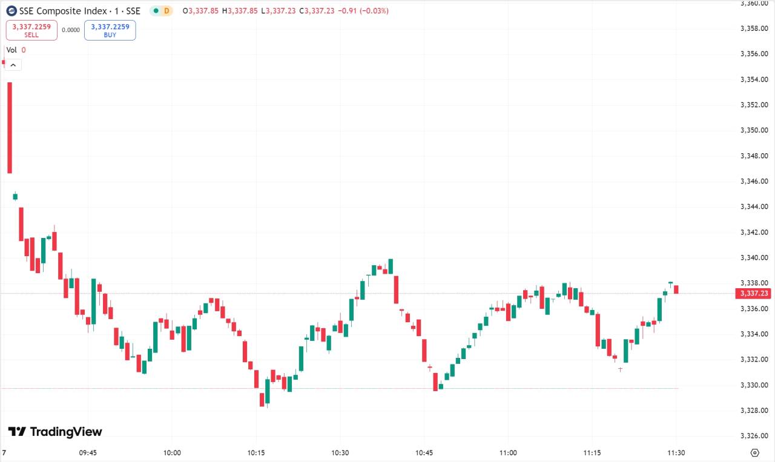Click the orange D data badge

coord(167,11)
